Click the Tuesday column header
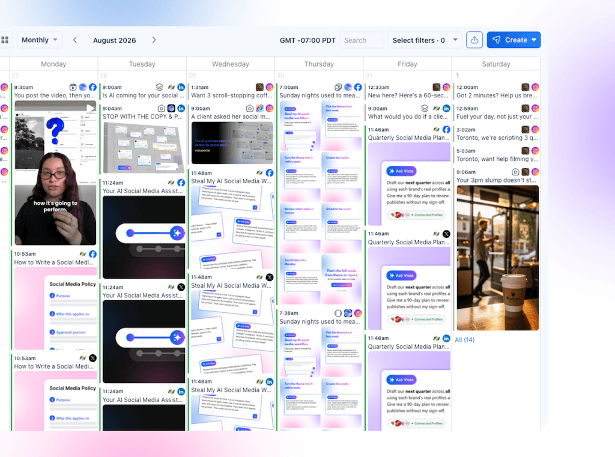Image resolution: width=615 pixels, height=457 pixels. (142, 64)
